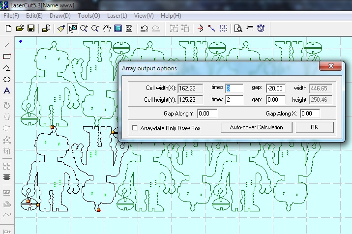Select the ellipse drawing tool

pos(7,80)
